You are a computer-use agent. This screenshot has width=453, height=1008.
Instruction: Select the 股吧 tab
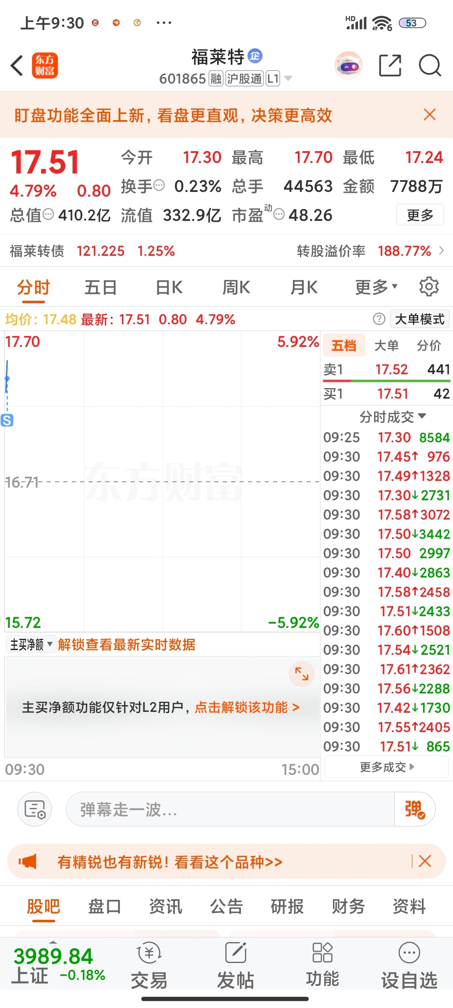pyautogui.click(x=44, y=906)
